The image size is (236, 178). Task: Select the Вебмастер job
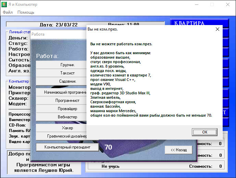[61, 117]
